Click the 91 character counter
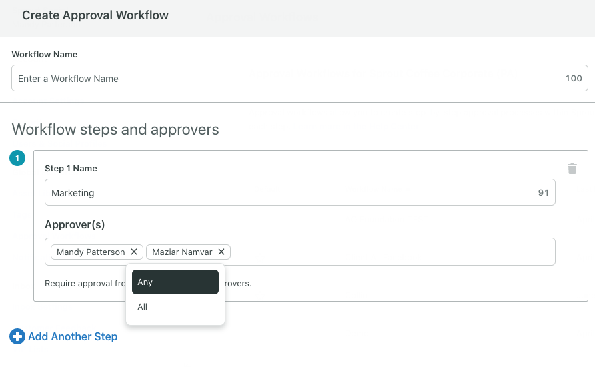The image size is (595, 367). click(x=543, y=192)
